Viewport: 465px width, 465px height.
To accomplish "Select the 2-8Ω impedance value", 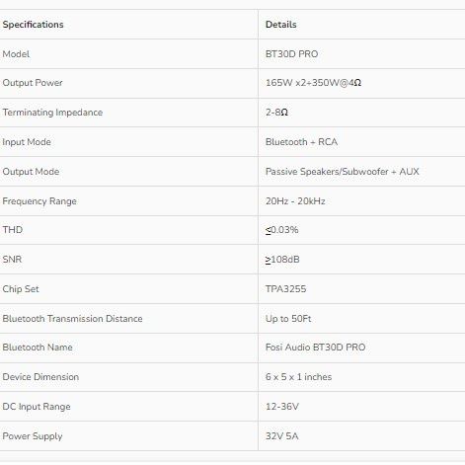I will coord(276,113).
